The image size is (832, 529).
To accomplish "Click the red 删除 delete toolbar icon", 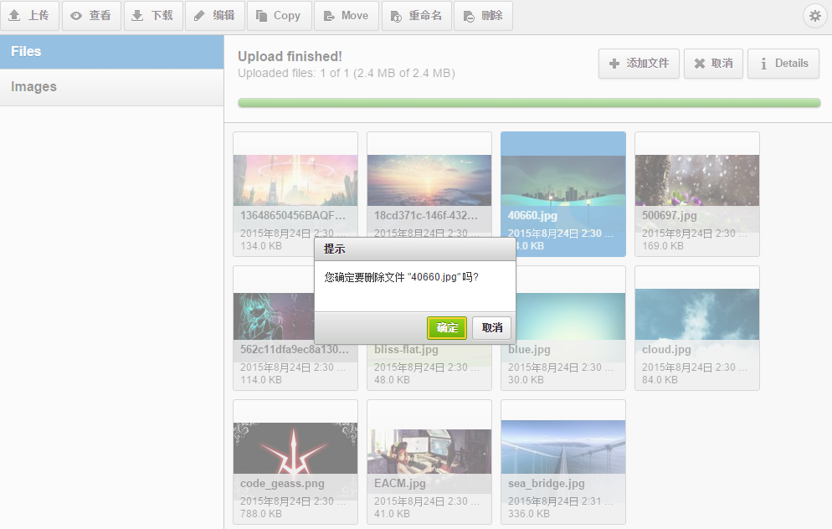I will [x=483, y=15].
